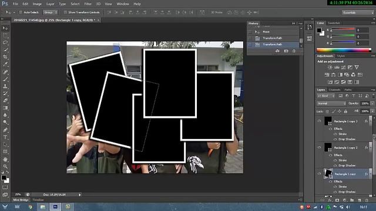
Task: Select the Eyedropper tool
Action: coord(5,64)
